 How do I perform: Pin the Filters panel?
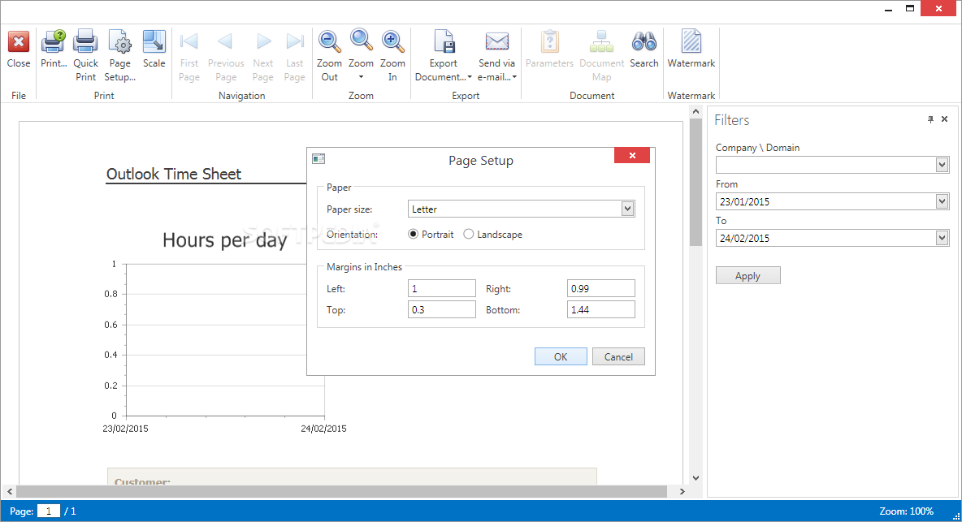tap(930, 119)
